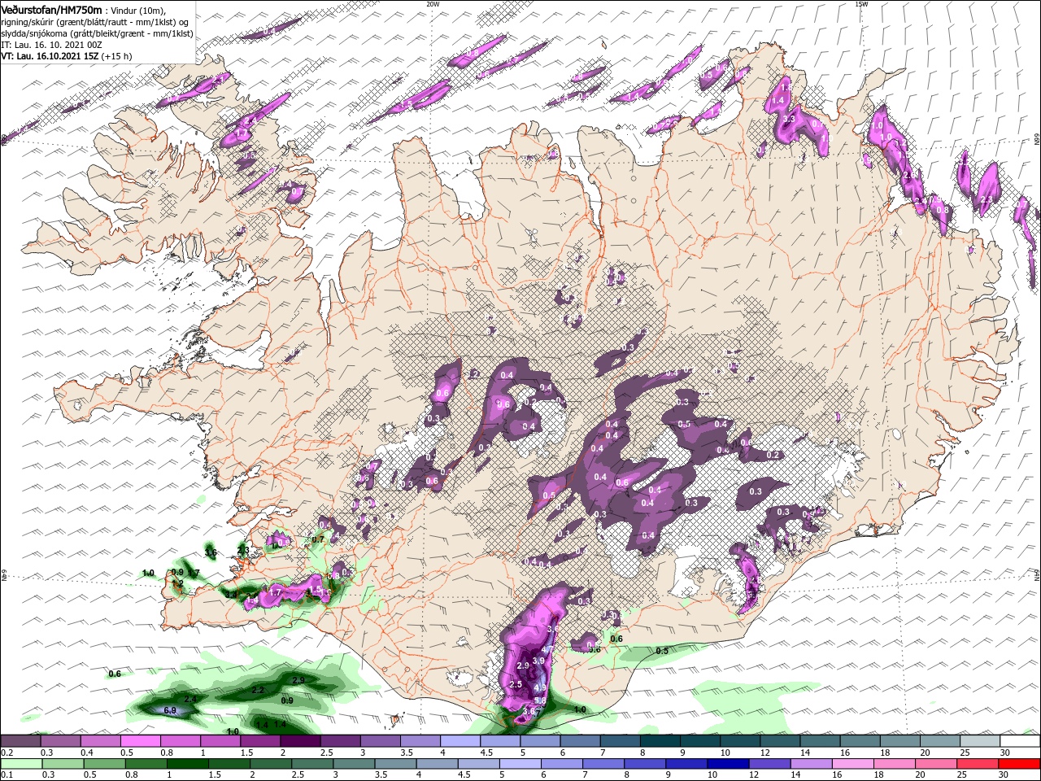Pick darkest green swatch between 1 and 1.5
The width and height of the screenshot is (1041, 781).
pyautogui.click(x=187, y=764)
